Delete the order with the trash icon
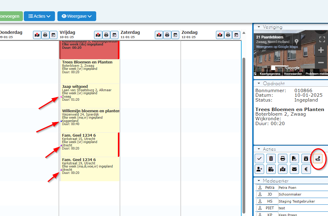 click(x=271, y=159)
